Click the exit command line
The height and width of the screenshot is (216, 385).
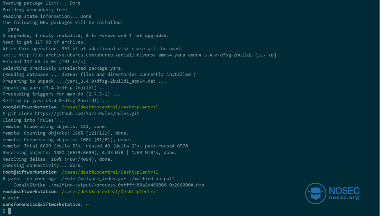click(11, 198)
